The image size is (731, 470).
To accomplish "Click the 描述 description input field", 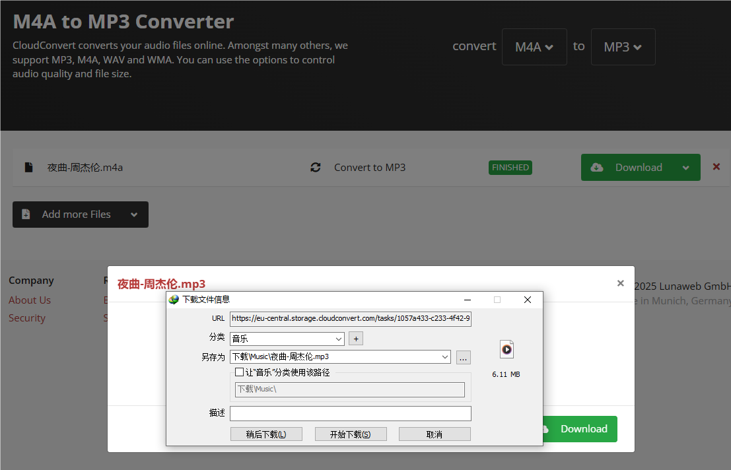I will pyautogui.click(x=350, y=413).
